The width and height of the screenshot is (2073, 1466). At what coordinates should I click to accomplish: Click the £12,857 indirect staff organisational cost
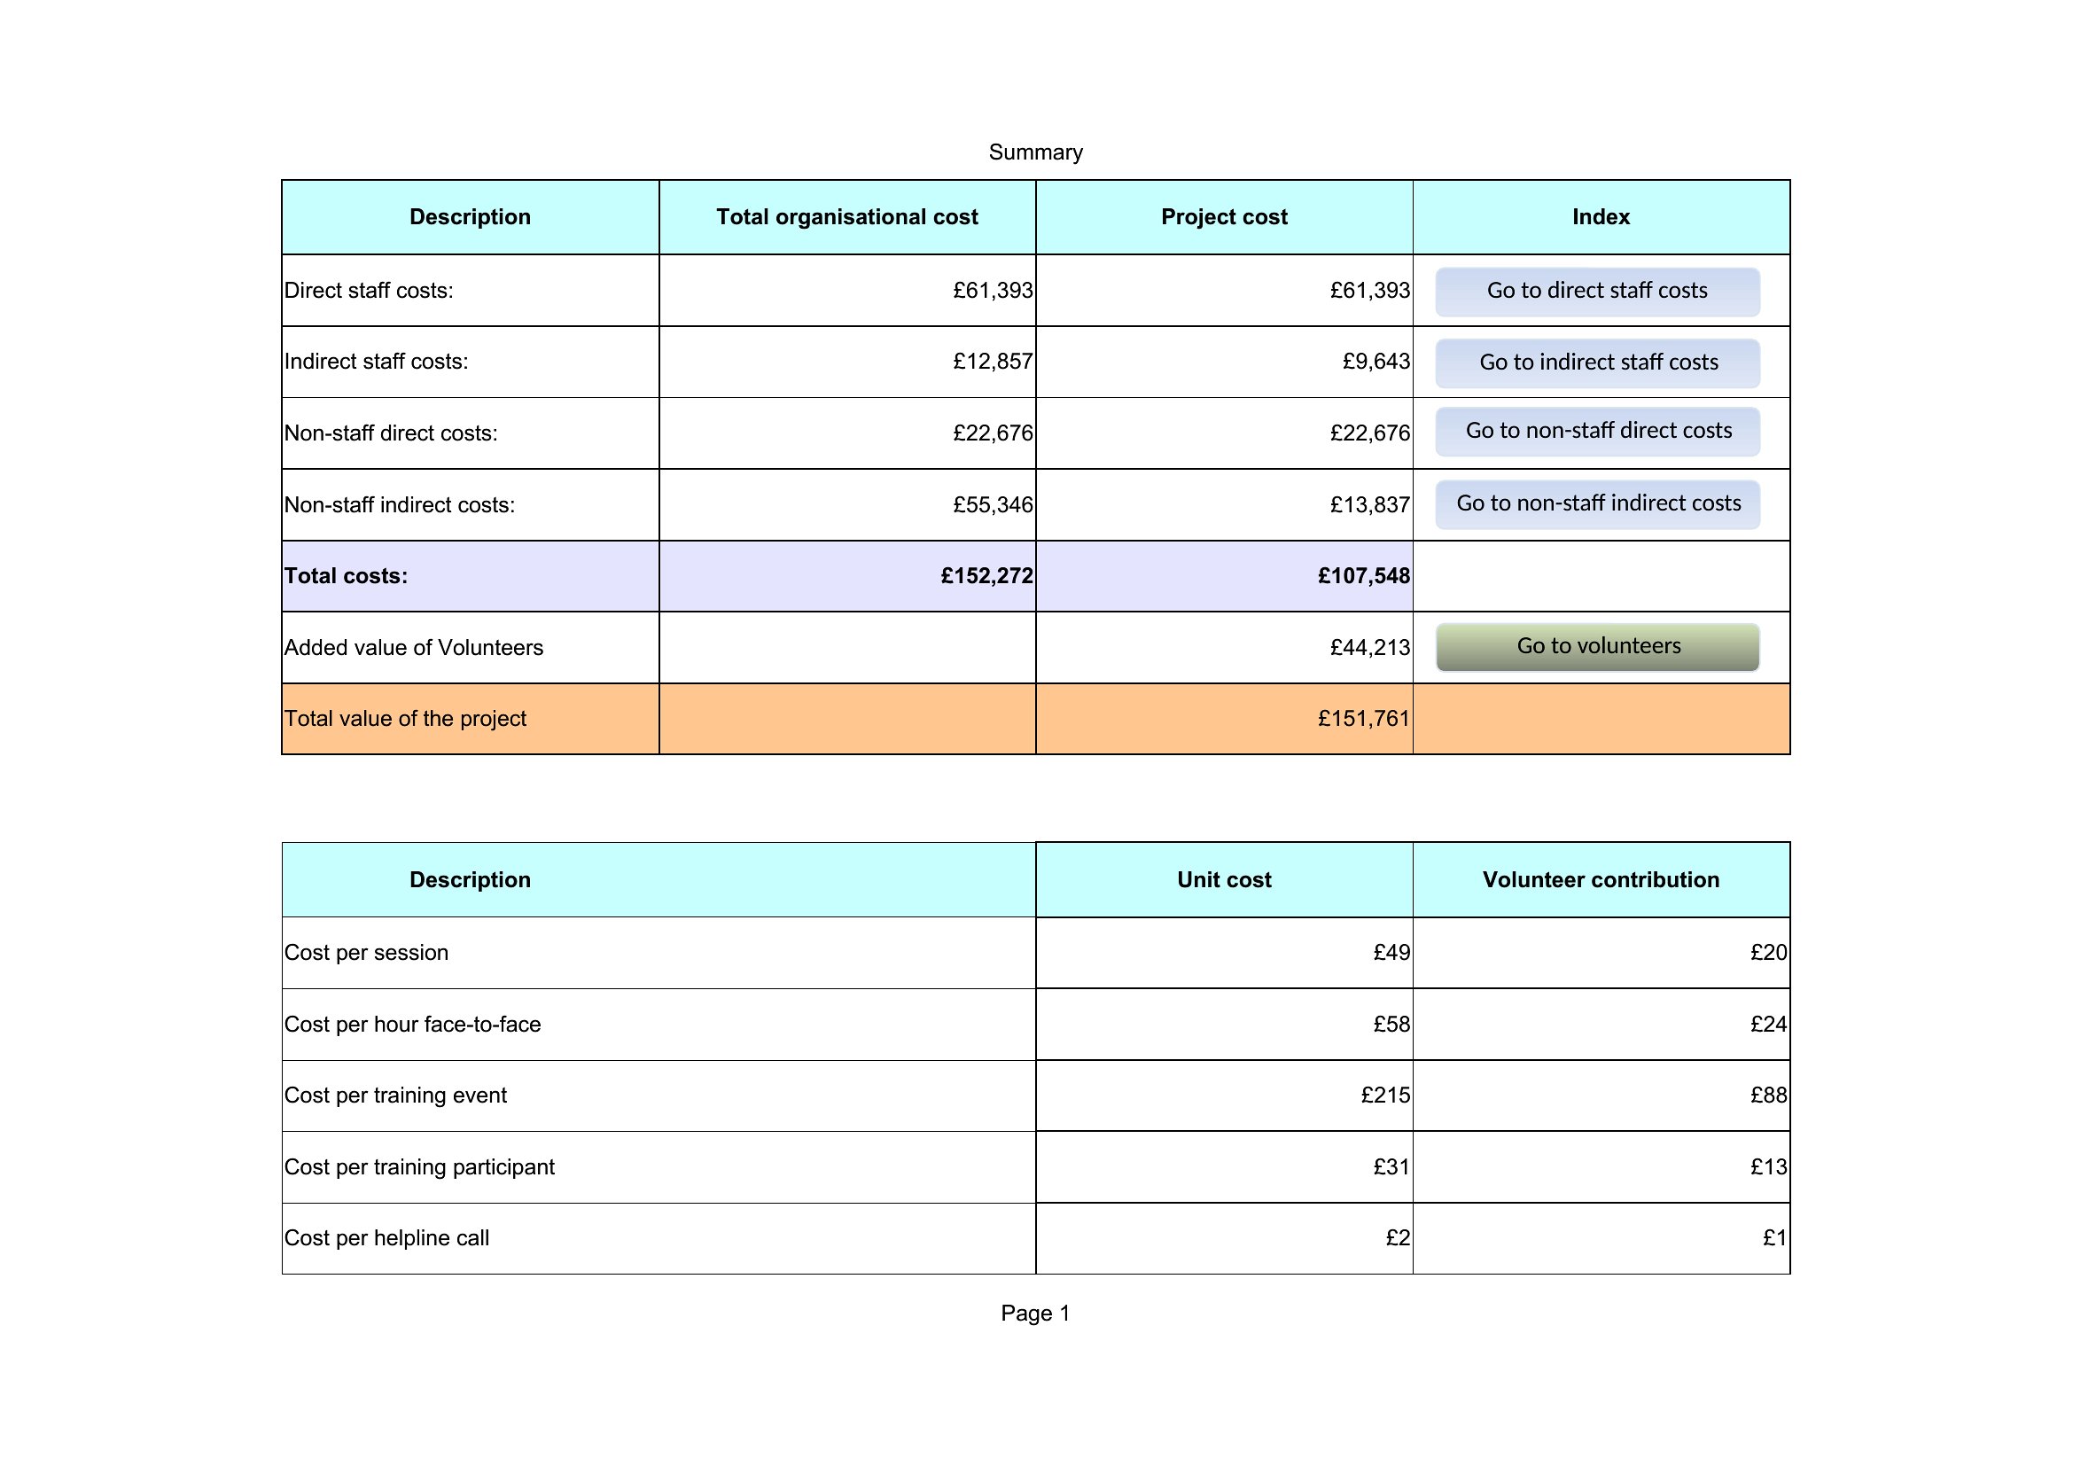[x=847, y=362]
